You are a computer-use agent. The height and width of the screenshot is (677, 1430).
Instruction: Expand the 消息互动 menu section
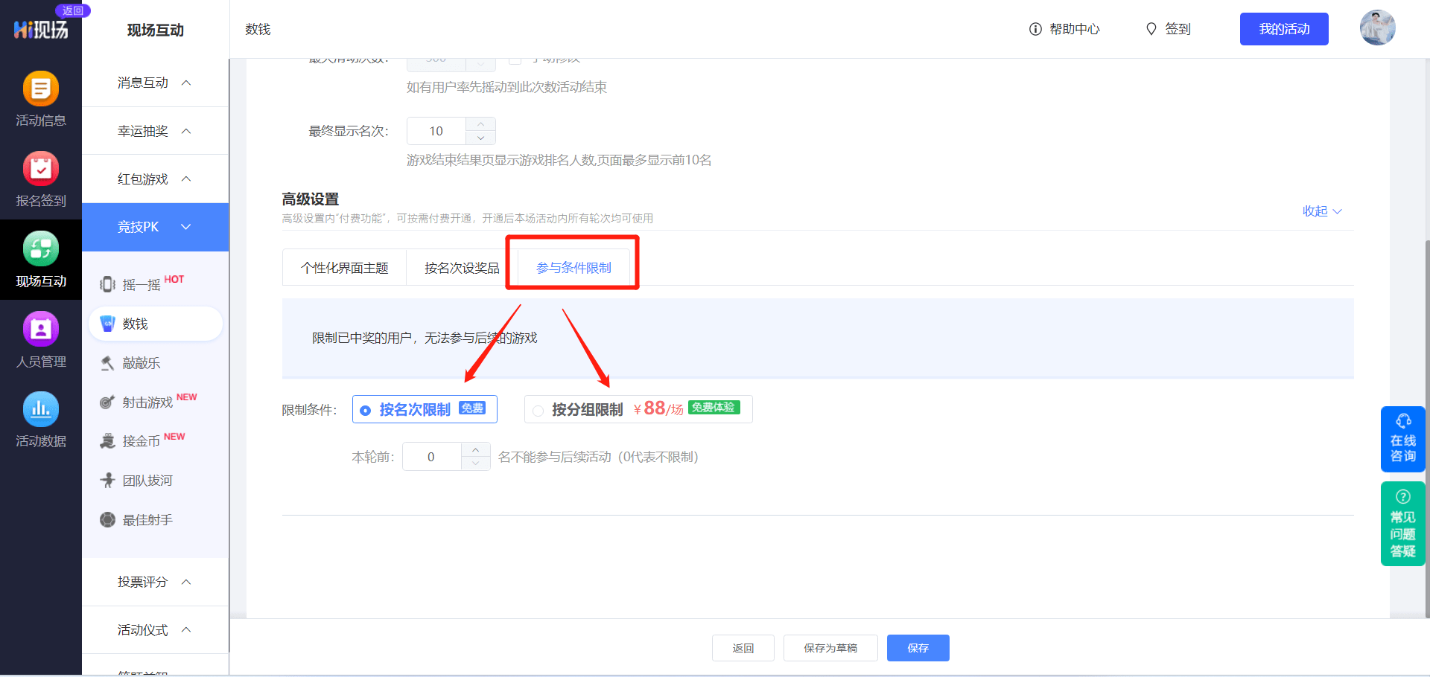[155, 83]
